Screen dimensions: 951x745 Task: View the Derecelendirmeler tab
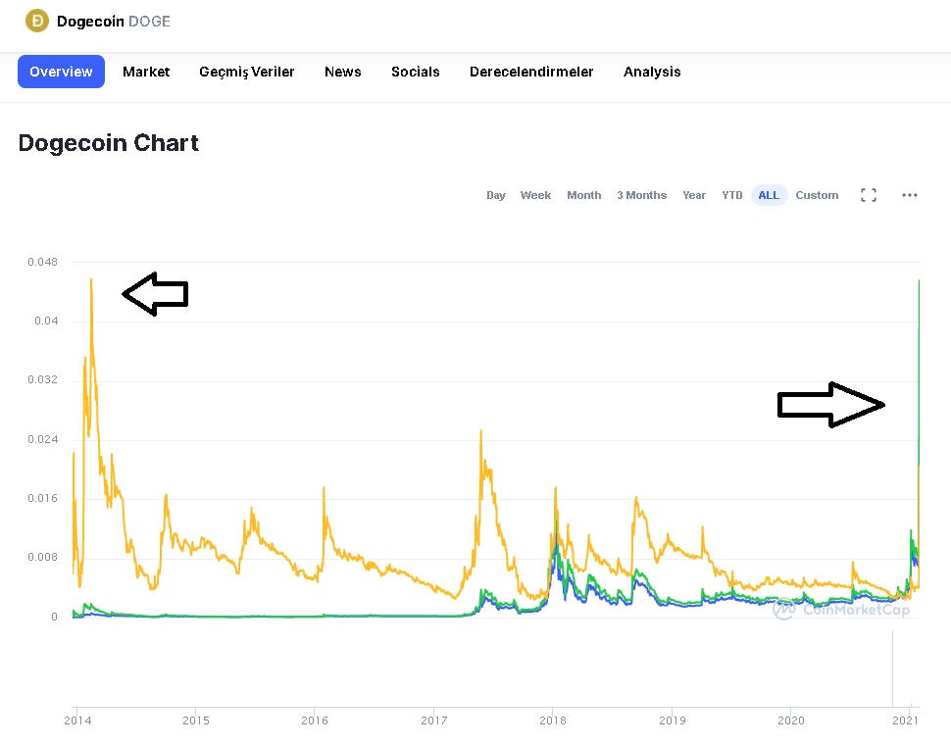(x=531, y=72)
